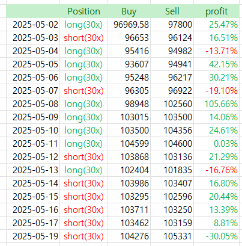Viewport: 242px width, 246px height.
Task: Click date cell 2025-05-08
Action: (x=33, y=104)
